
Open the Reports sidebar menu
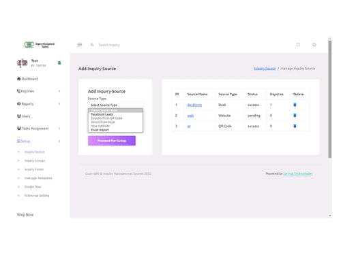tap(25, 104)
